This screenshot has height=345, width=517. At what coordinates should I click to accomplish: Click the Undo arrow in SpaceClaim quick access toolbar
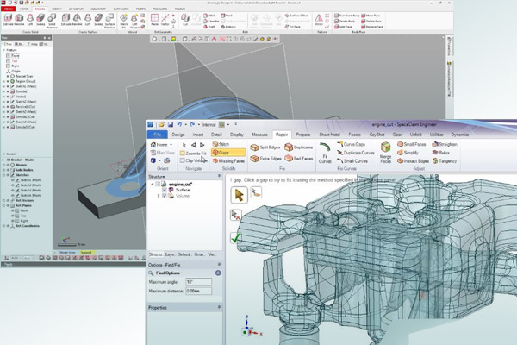click(x=179, y=124)
